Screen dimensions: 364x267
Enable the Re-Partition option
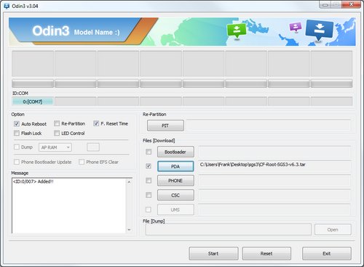coord(57,123)
